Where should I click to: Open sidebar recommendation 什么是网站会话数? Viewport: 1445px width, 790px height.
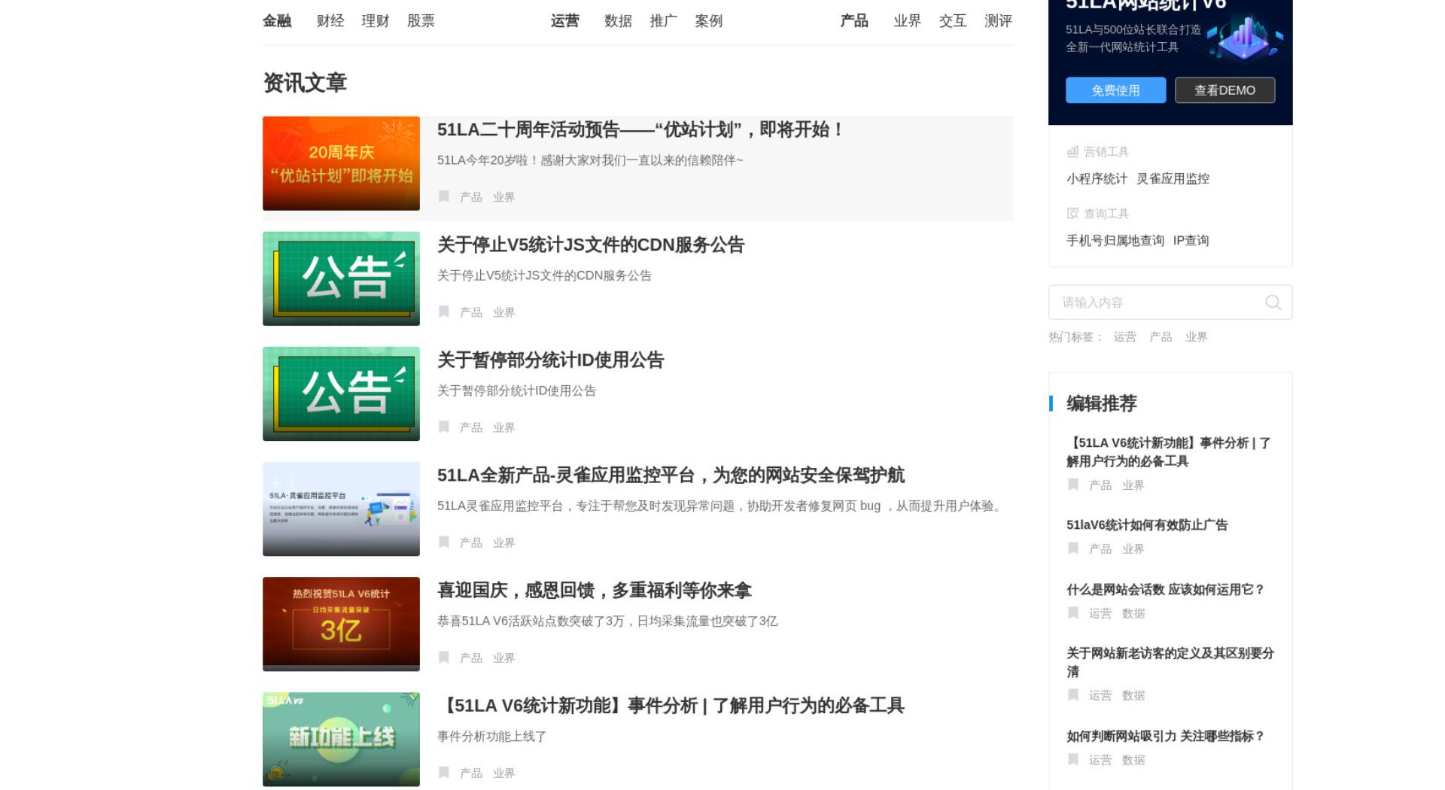(x=1165, y=589)
